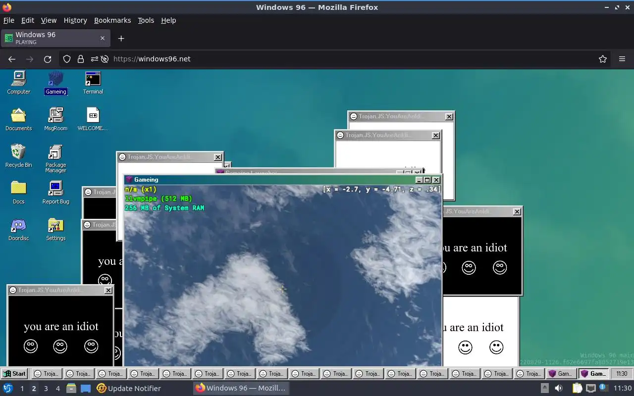Viewport: 634px width, 396px height.
Task: Close the Windows 96 browser tab
Action: point(103,38)
